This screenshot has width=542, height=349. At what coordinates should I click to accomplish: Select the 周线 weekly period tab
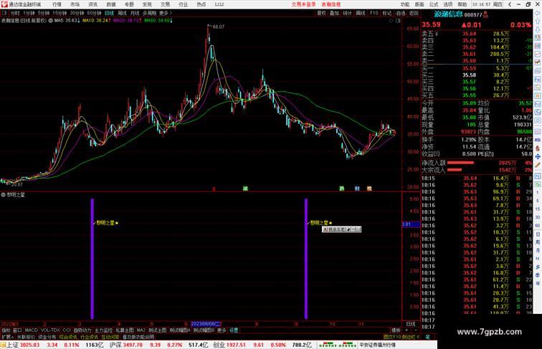coord(122,13)
